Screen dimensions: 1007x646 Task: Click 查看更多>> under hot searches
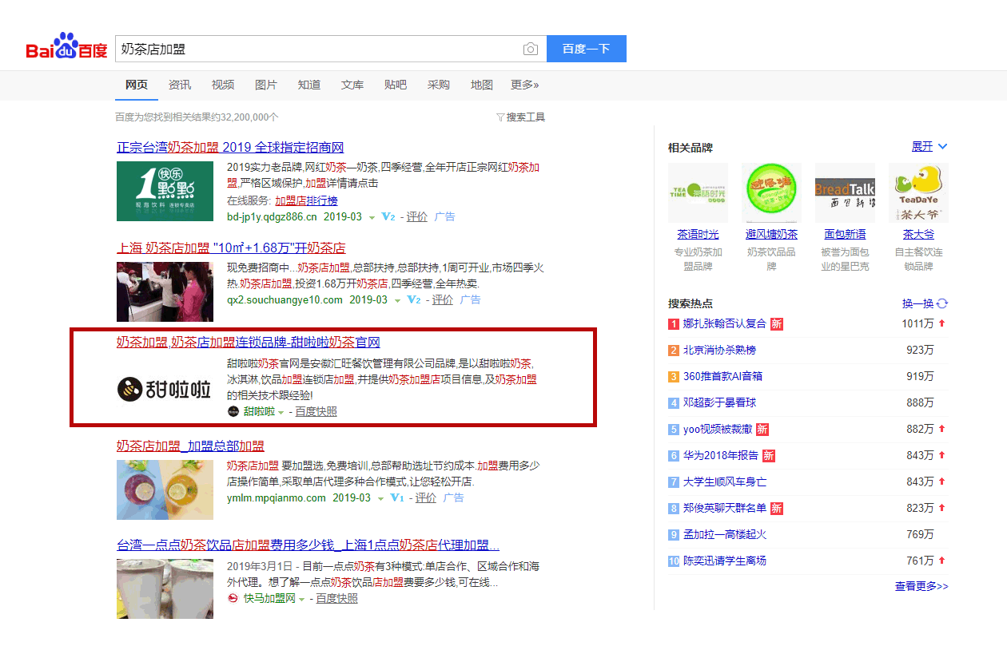pos(921,586)
